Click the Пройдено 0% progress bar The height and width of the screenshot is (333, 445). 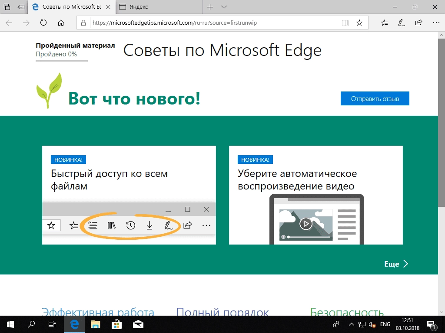point(62,60)
